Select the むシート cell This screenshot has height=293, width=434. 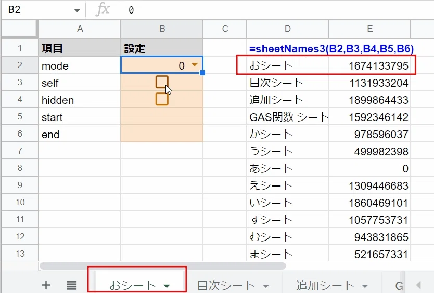287,236
